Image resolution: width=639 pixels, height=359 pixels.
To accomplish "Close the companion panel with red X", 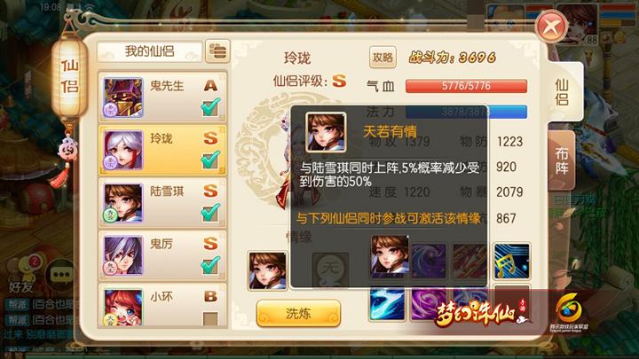I will (552, 27).
